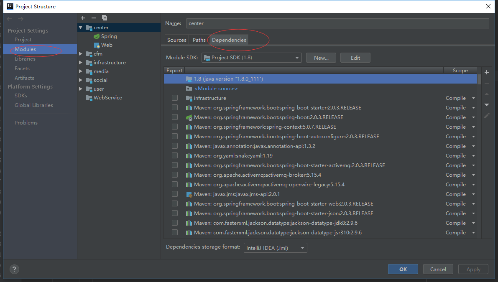Toggle export checkbox for infrastructure dependency
This screenshot has height=282, width=498.
[x=175, y=98]
